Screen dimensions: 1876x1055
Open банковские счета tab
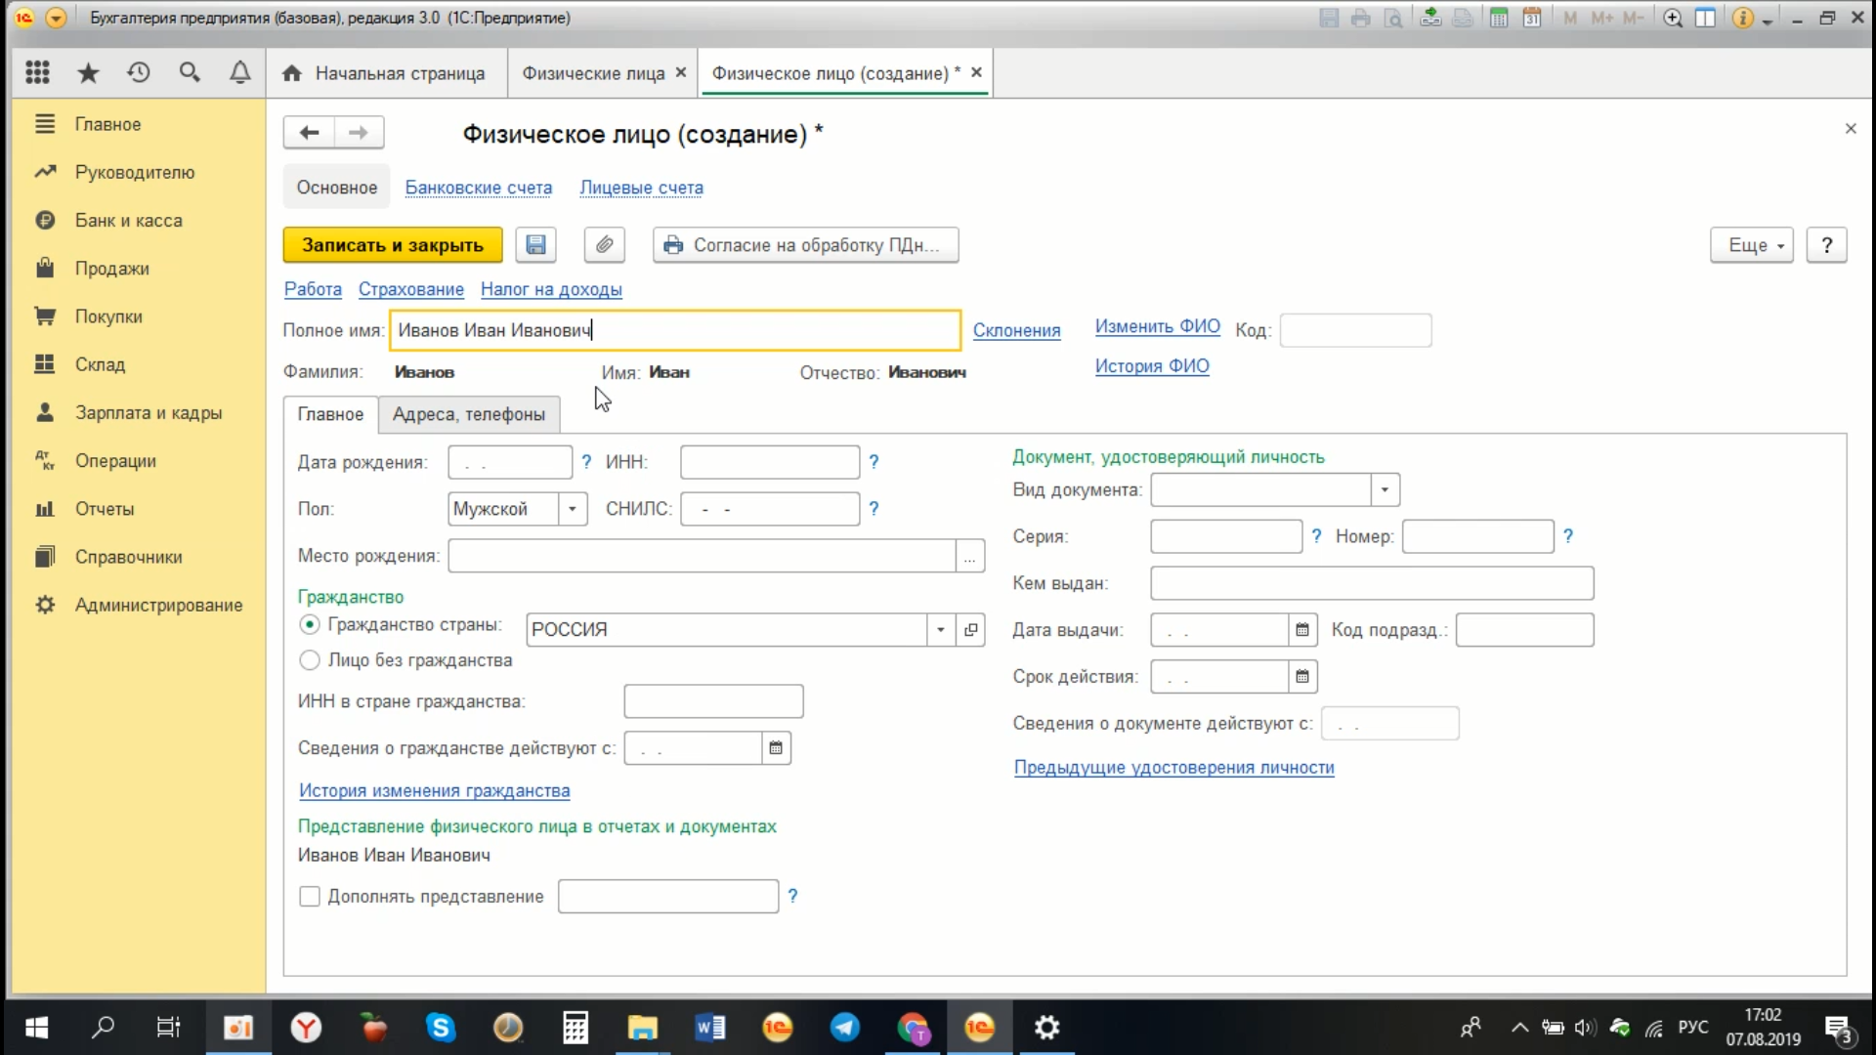click(478, 187)
